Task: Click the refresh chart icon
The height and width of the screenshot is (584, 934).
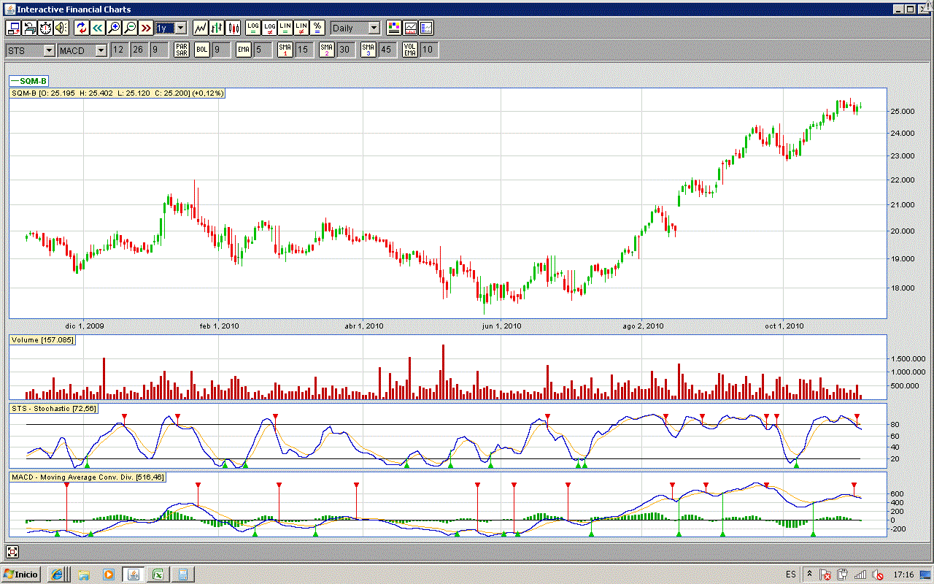Action: pos(81,28)
